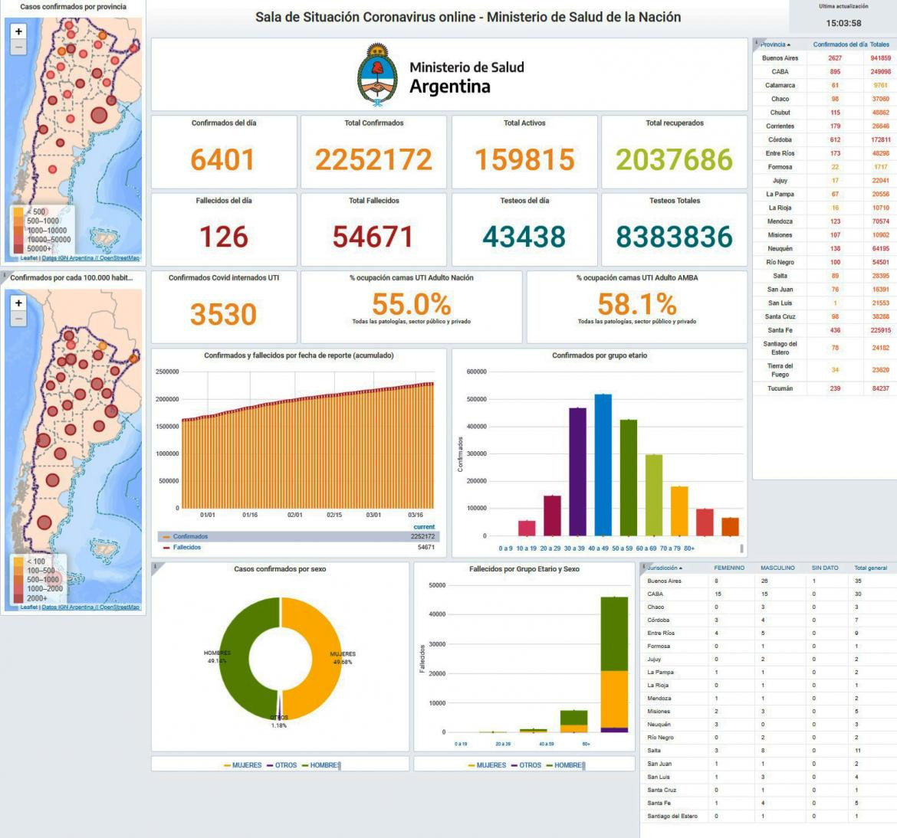The image size is (897, 838).
Task: Open the 'Confirmados del día' stat panel title menu
Action: [224, 123]
